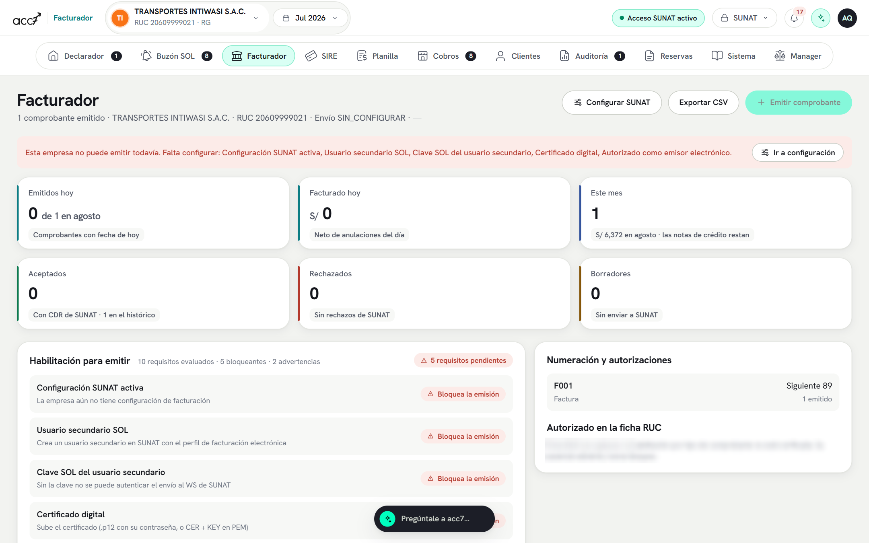Open the Borradores card
The image size is (869, 543).
[715, 294]
